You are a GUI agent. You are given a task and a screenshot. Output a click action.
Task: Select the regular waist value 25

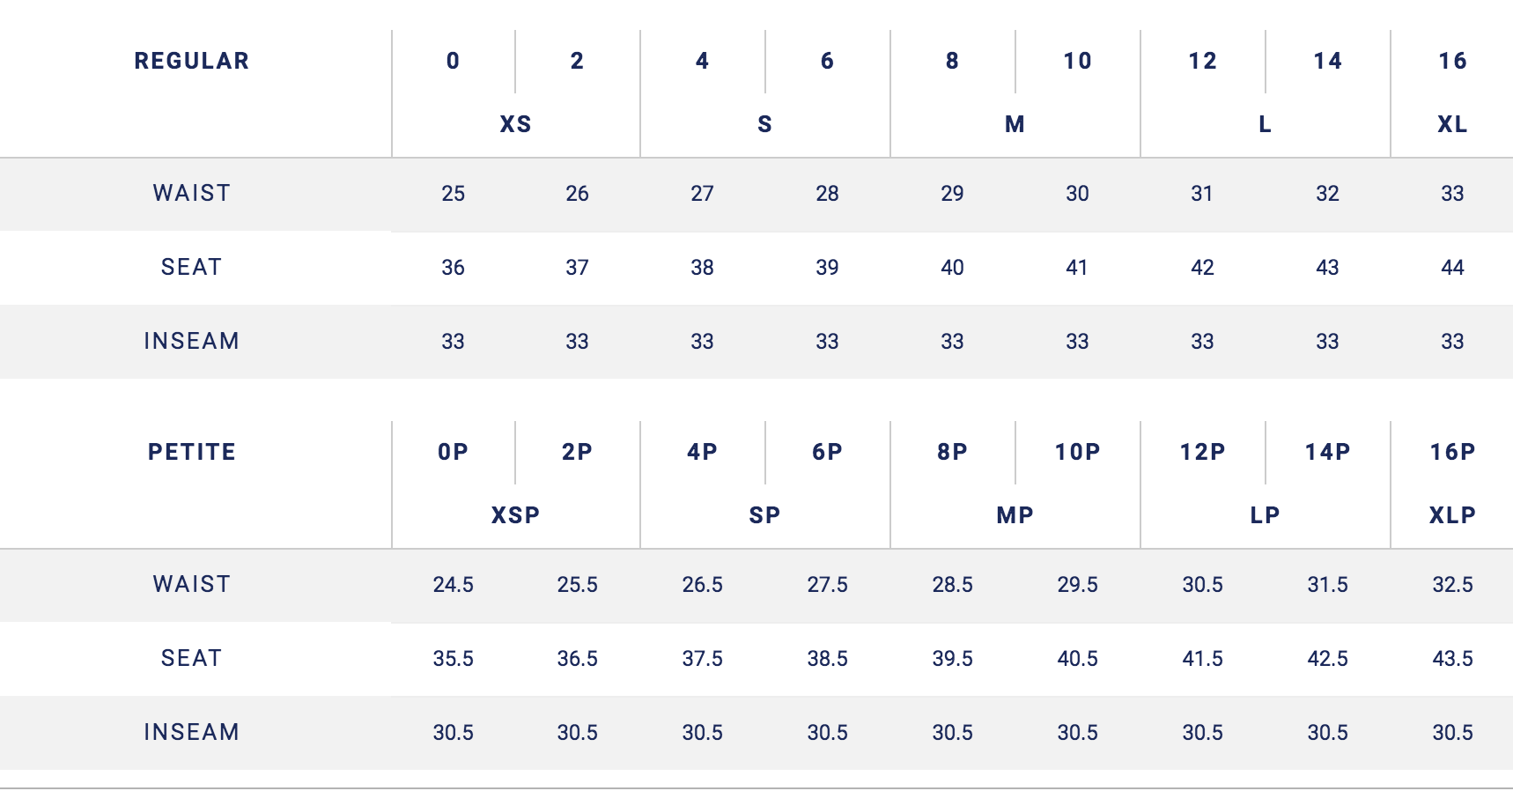pyautogui.click(x=453, y=194)
